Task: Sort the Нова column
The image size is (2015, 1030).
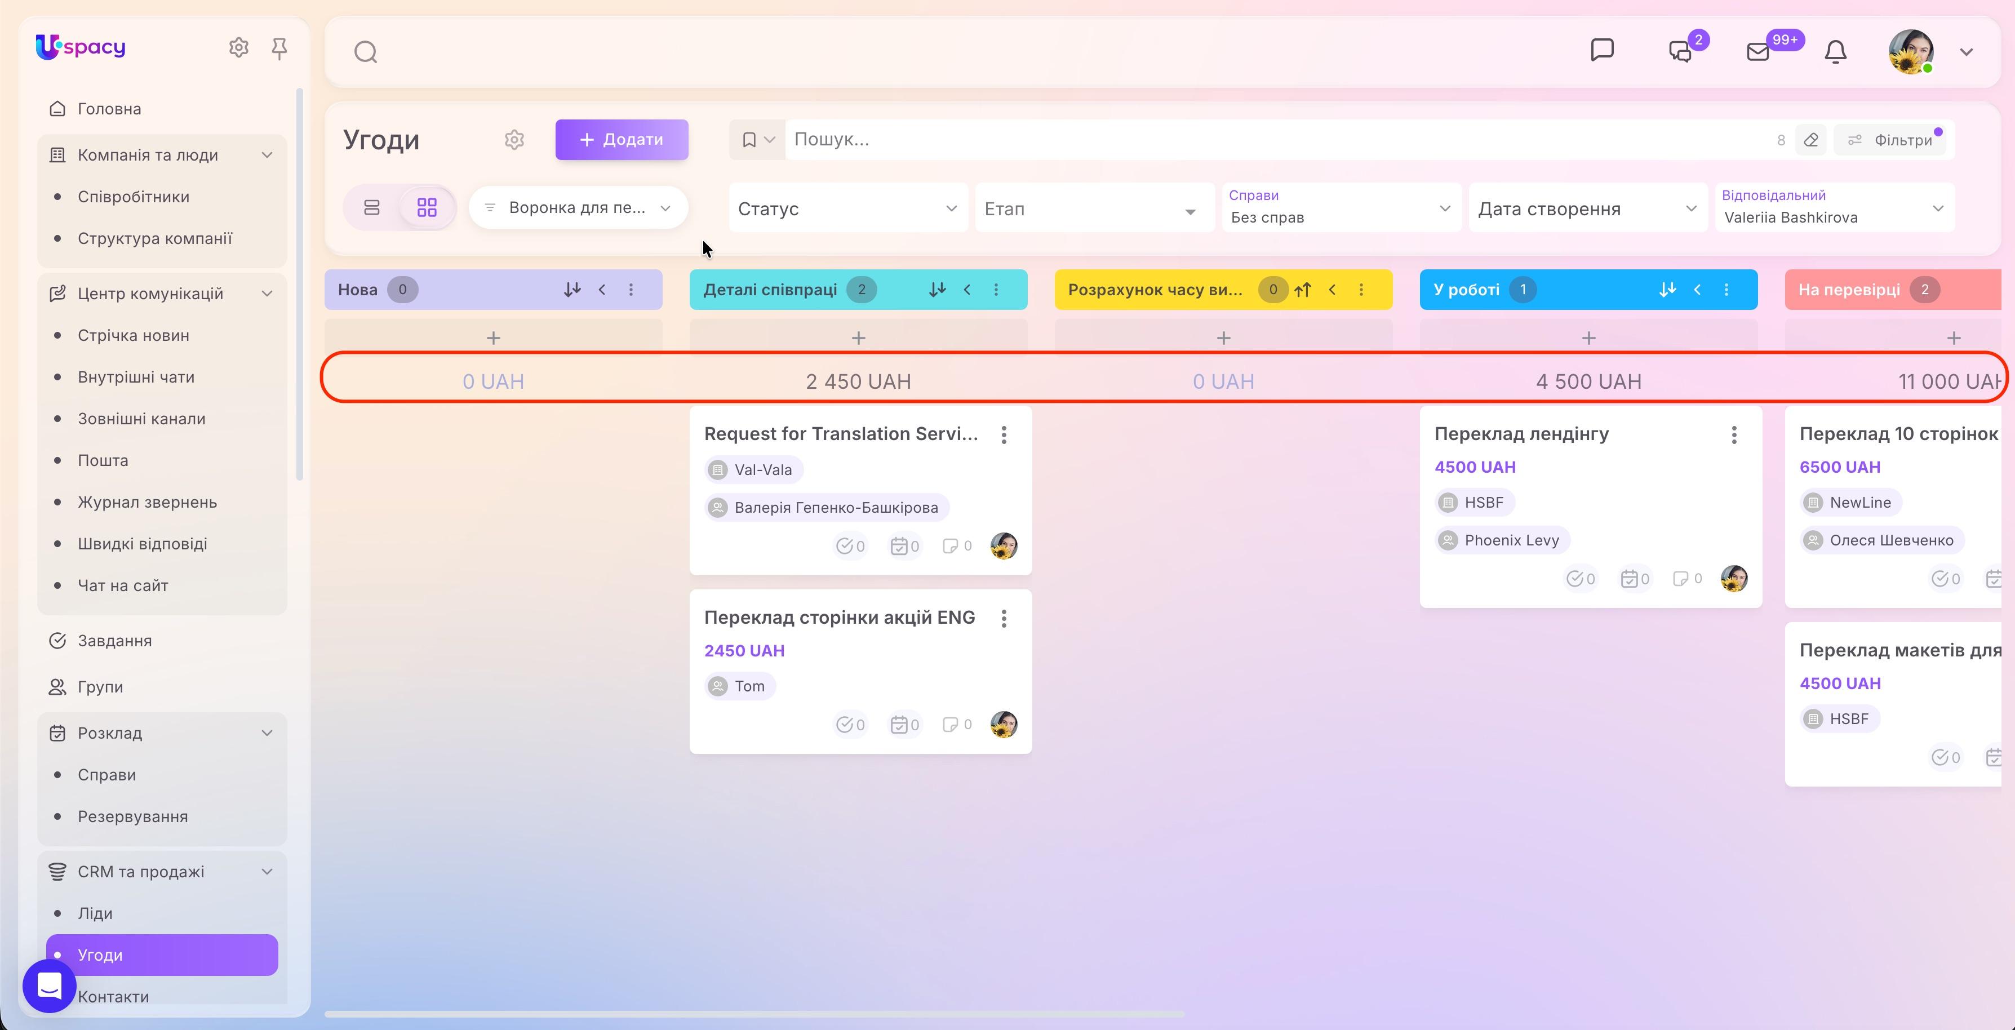Action: click(572, 290)
